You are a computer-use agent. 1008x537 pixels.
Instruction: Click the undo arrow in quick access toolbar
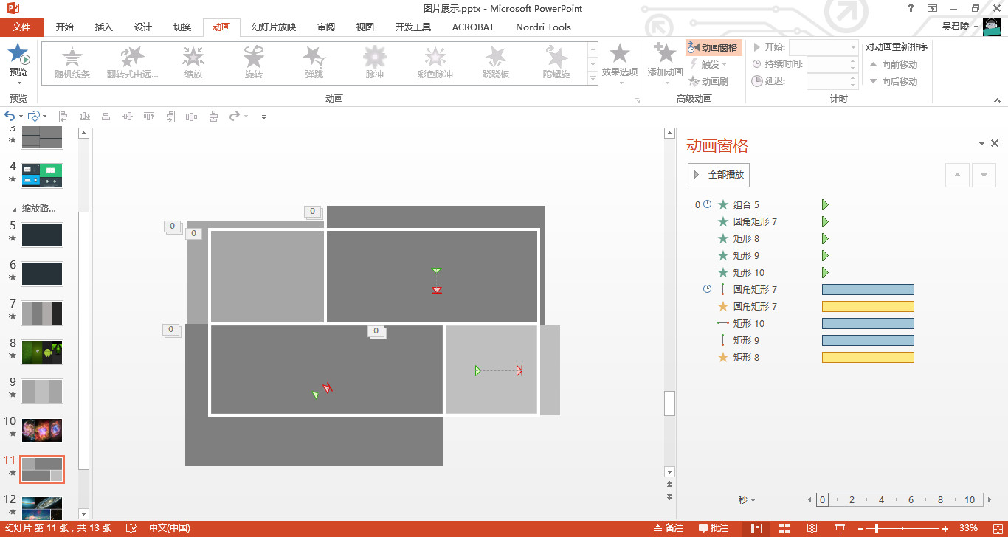point(10,117)
